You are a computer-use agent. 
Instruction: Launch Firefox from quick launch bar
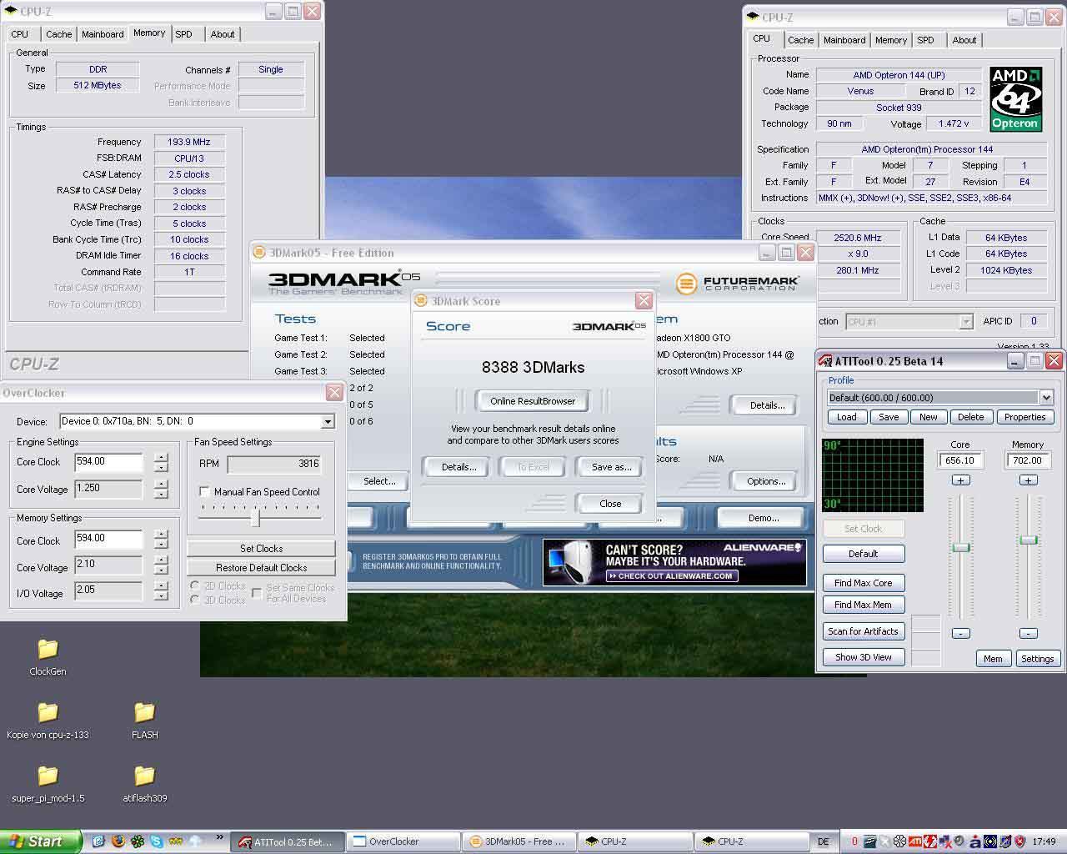tap(118, 841)
